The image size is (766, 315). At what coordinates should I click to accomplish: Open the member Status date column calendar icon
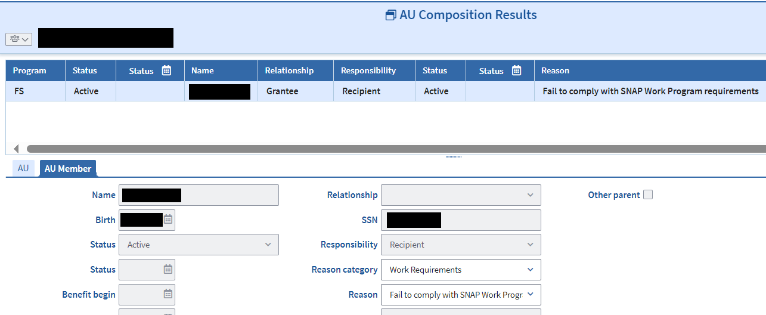(517, 70)
